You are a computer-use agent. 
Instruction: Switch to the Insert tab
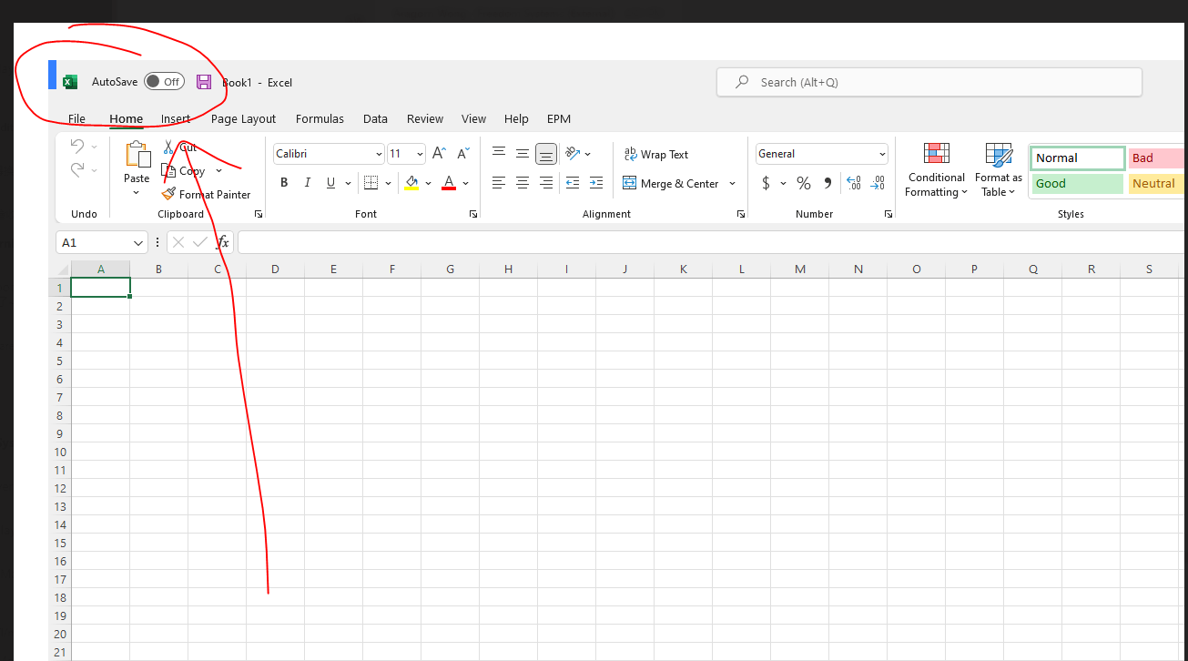(176, 118)
